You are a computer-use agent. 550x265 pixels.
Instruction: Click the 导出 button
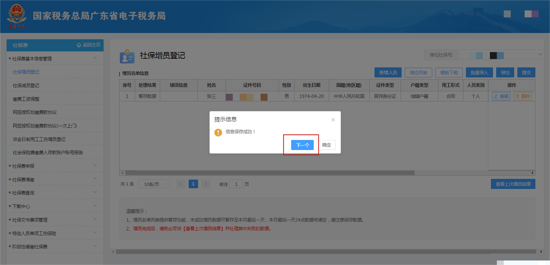pos(505,73)
